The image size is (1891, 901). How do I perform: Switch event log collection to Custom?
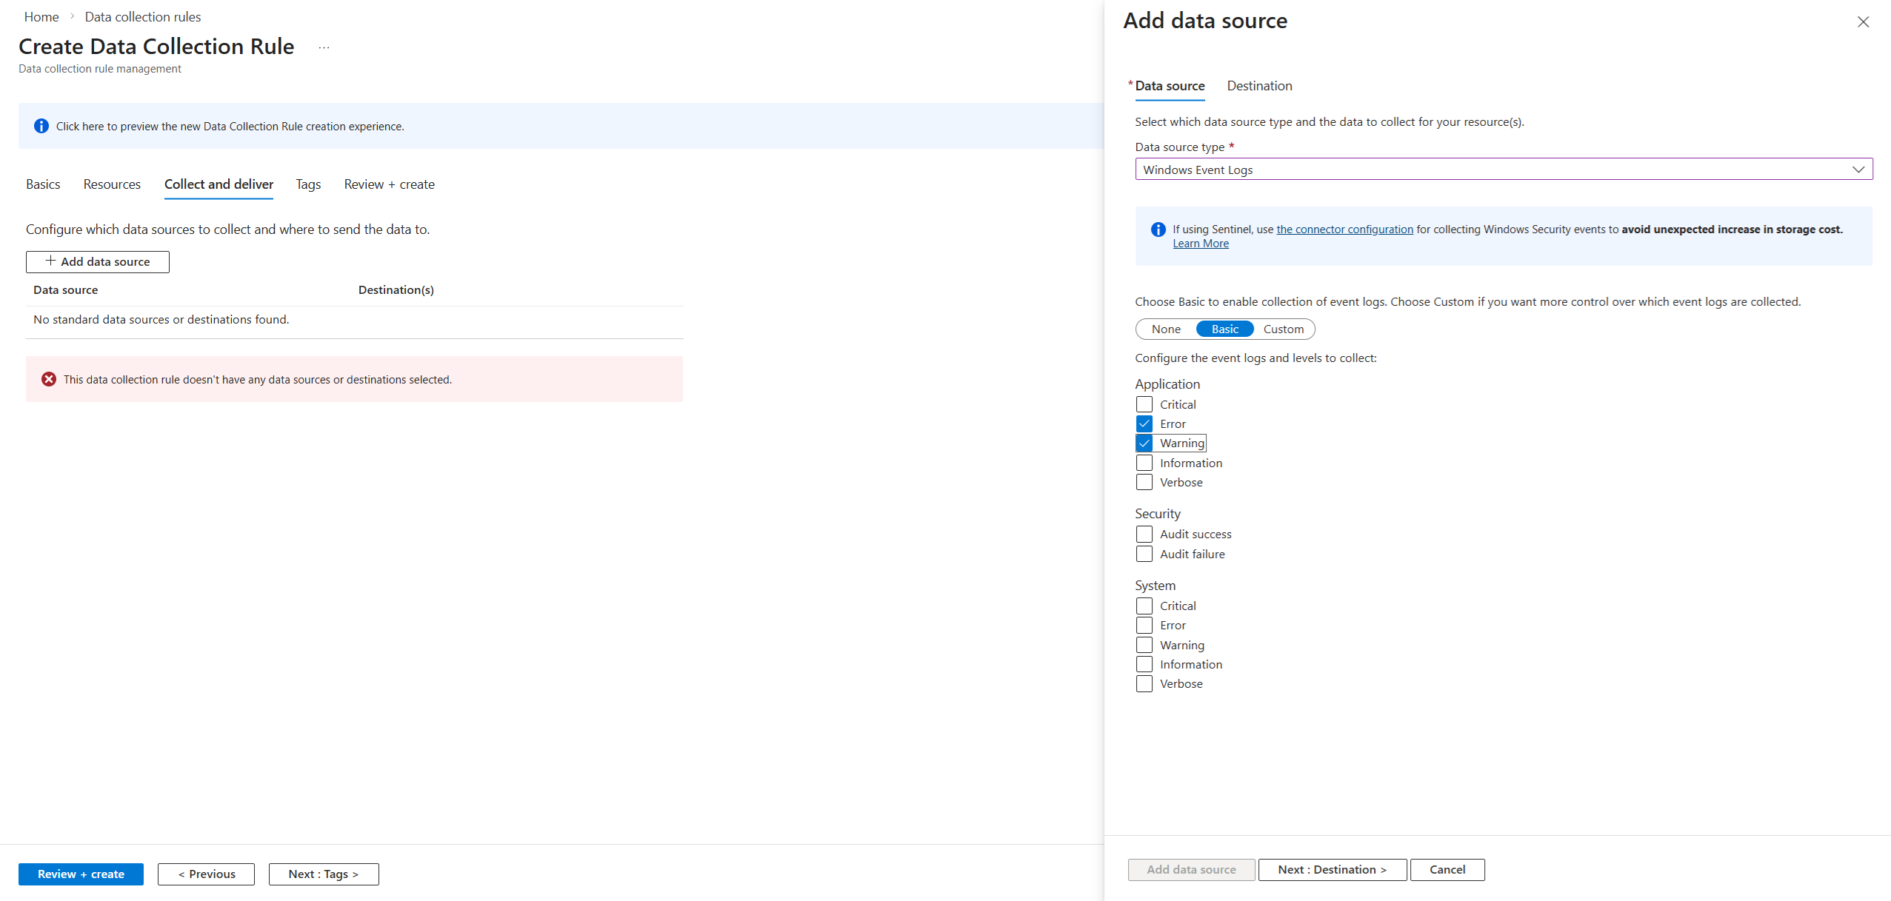[1284, 329]
